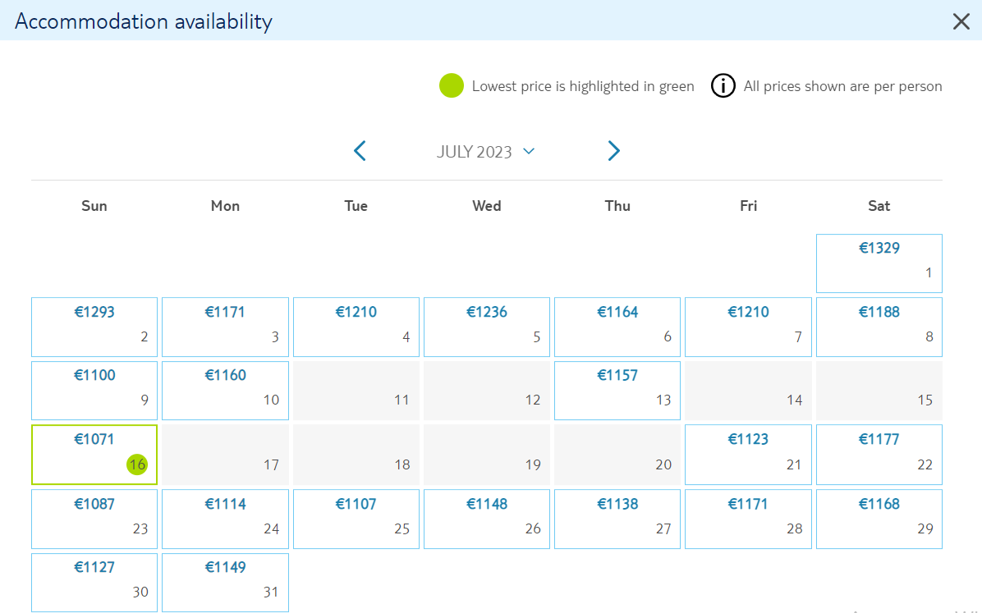Select July 13 priced at €1157
The image size is (982, 613).
(617, 390)
